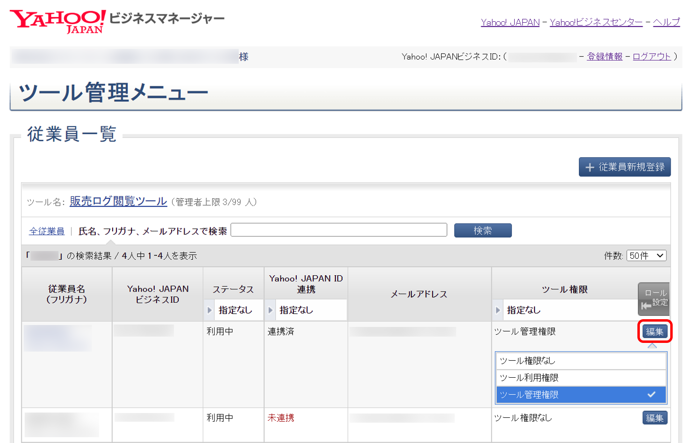Select the checked ツール管理権限 option
Screen dimensions: 692x443
coord(580,395)
